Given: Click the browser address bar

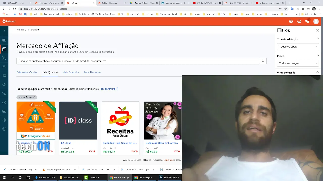Looking at the screenshot, I should 149,9.
